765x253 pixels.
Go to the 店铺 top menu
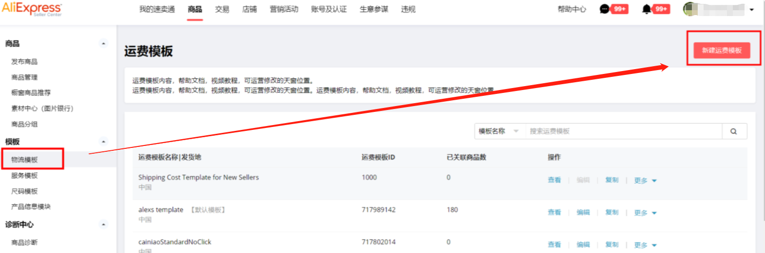pos(250,9)
